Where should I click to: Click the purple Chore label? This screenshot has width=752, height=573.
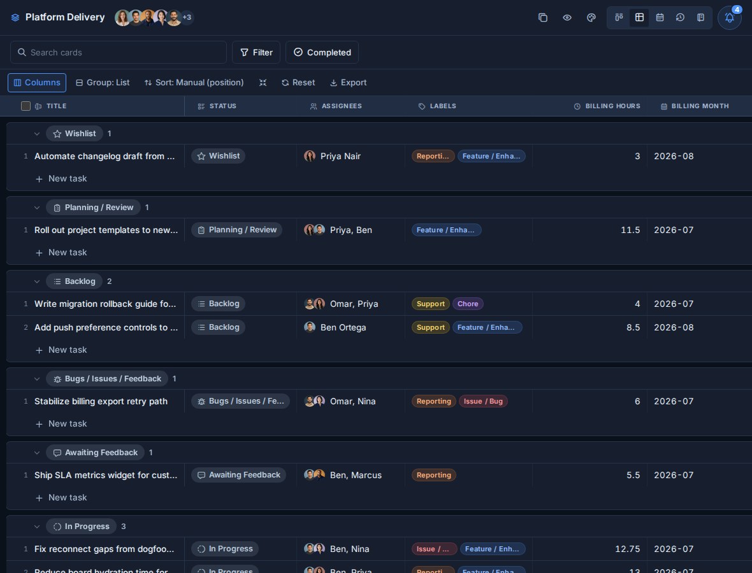[468, 304]
